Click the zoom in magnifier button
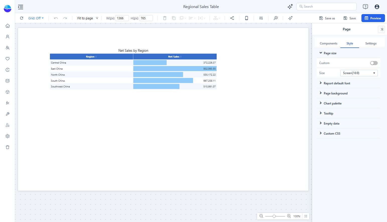This screenshot has width=387, height=222. click(289, 216)
